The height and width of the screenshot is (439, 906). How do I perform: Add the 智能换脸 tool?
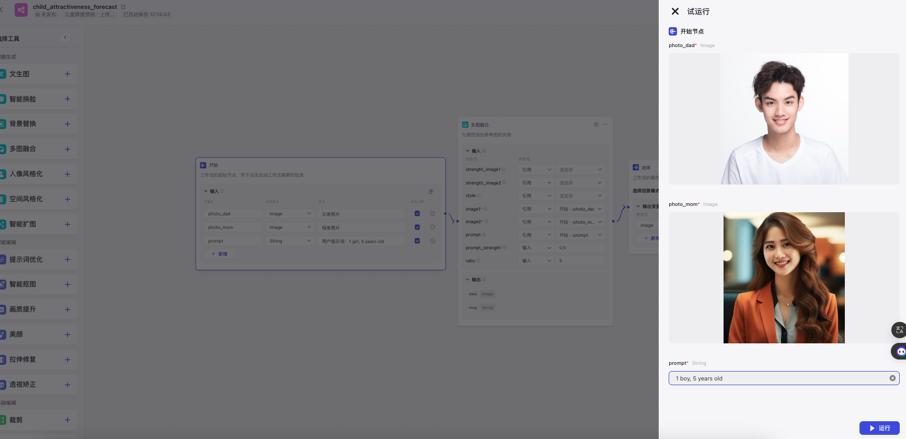pyautogui.click(x=67, y=99)
